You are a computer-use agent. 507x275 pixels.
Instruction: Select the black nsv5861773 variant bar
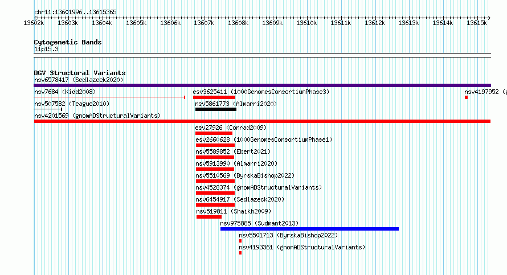point(216,109)
